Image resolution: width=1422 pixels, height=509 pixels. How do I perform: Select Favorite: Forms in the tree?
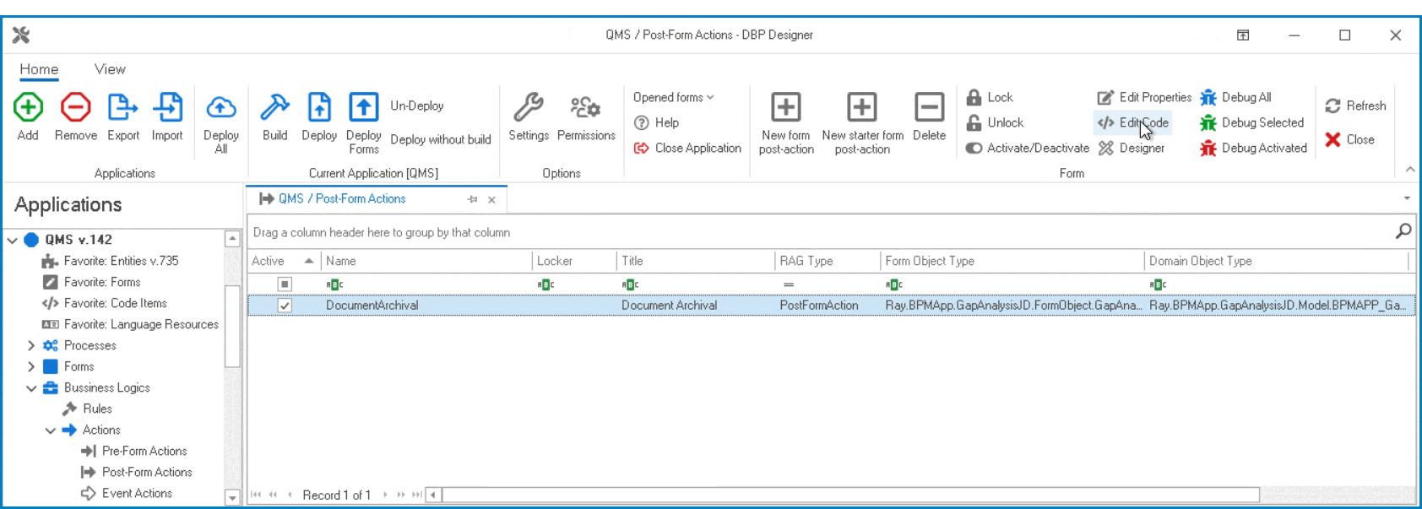92,282
